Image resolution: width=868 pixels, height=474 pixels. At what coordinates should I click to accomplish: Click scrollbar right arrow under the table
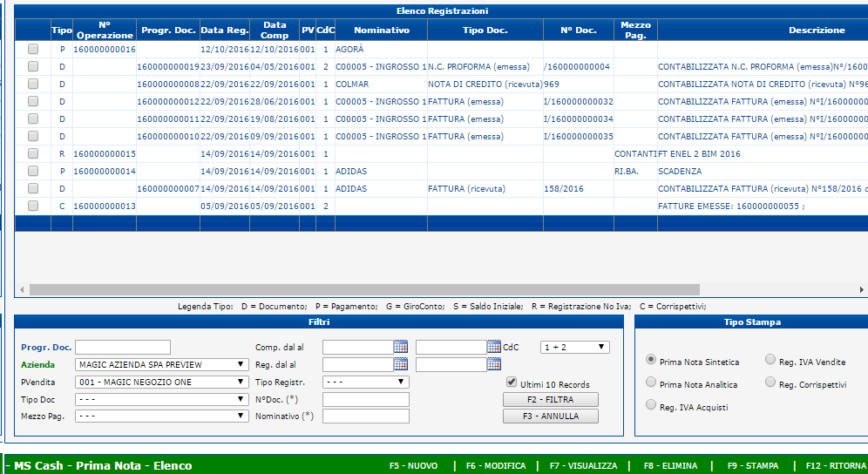pyautogui.click(x=861, y=289)
